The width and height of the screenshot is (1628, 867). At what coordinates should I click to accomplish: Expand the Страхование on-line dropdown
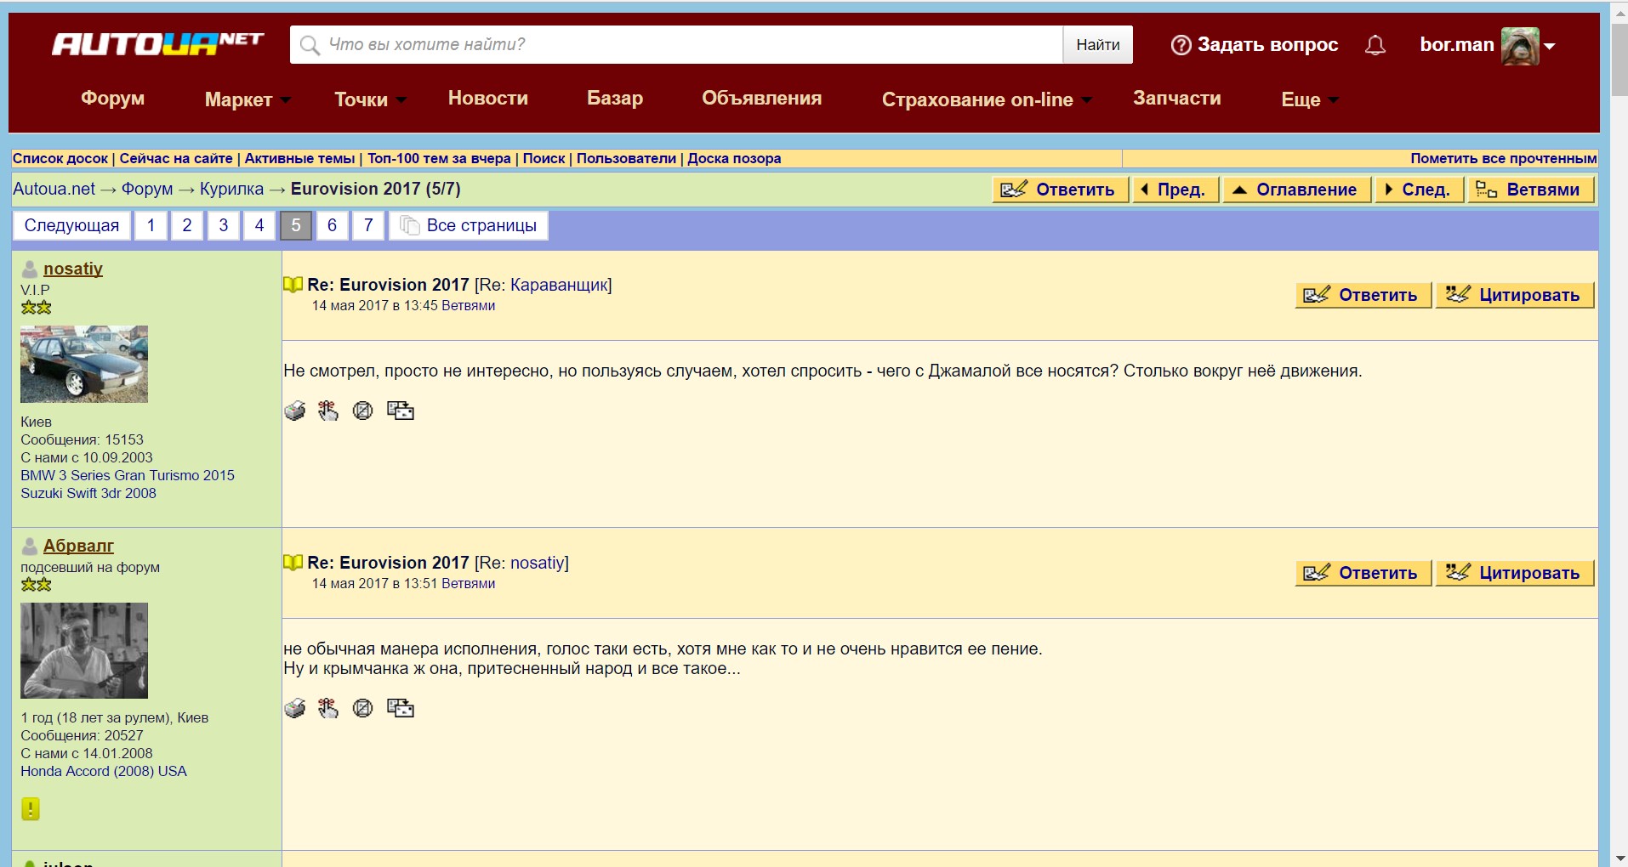(986, 99)
